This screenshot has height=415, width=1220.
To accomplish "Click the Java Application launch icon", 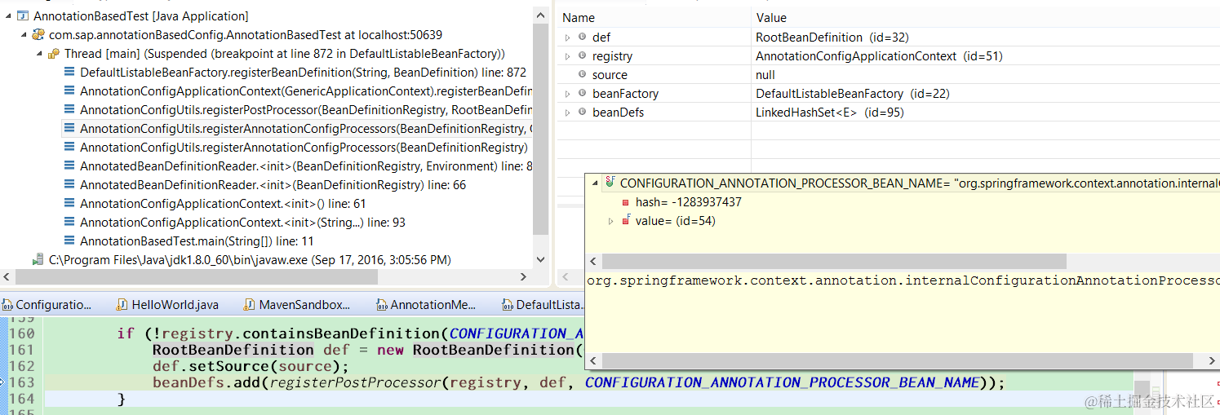I will click(x=23, y=16).
